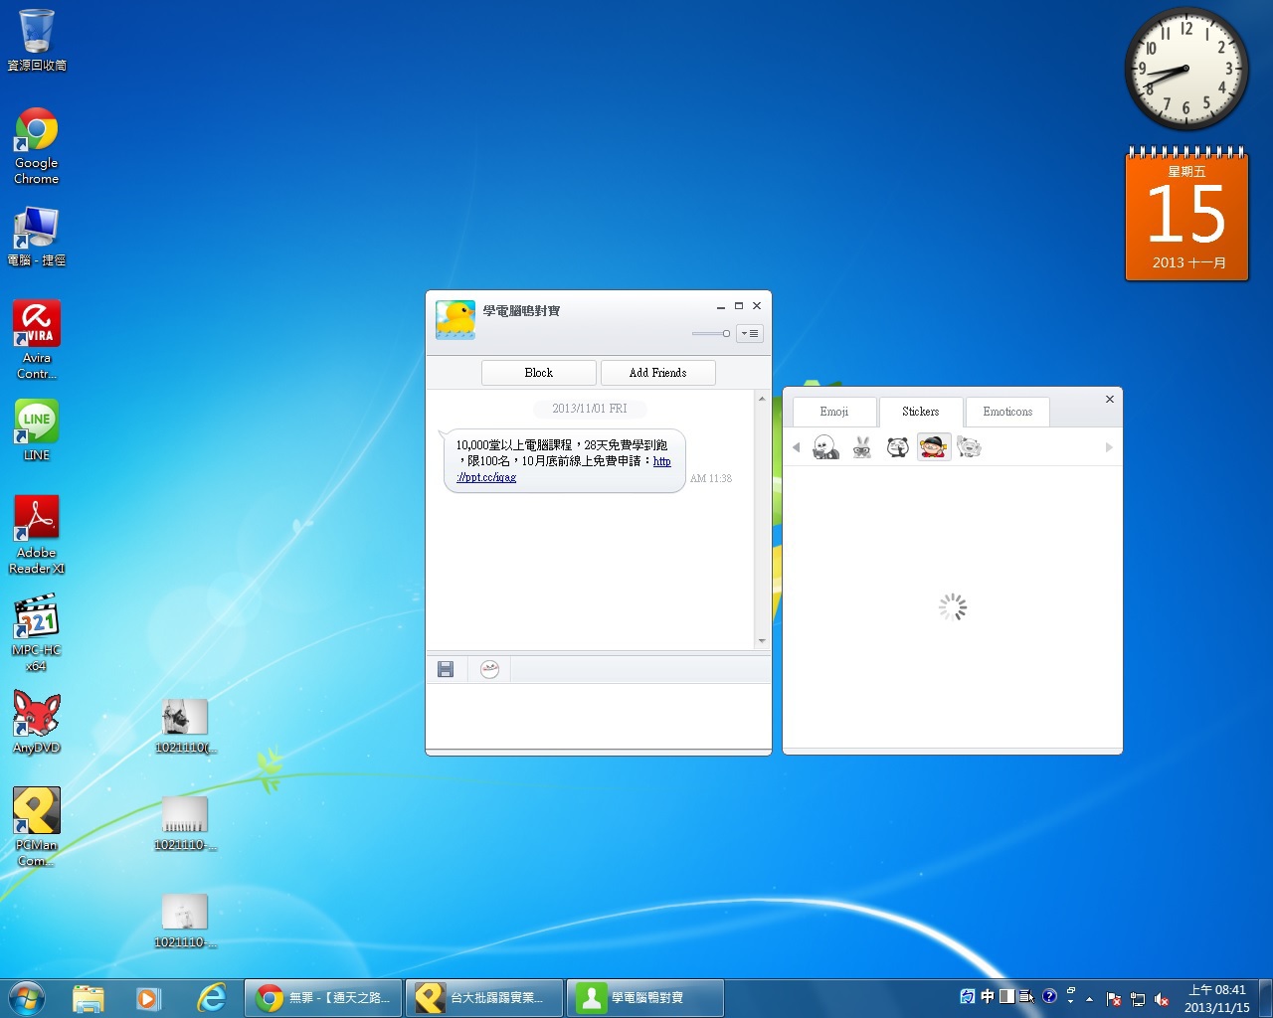
Task: Switch to PCMan 台大批踢踢 taskbar window
Action: [484, 998]
